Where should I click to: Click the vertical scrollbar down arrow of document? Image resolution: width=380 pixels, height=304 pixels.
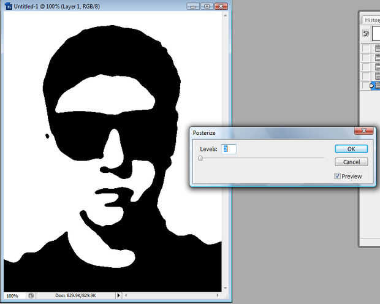point(226,287)
